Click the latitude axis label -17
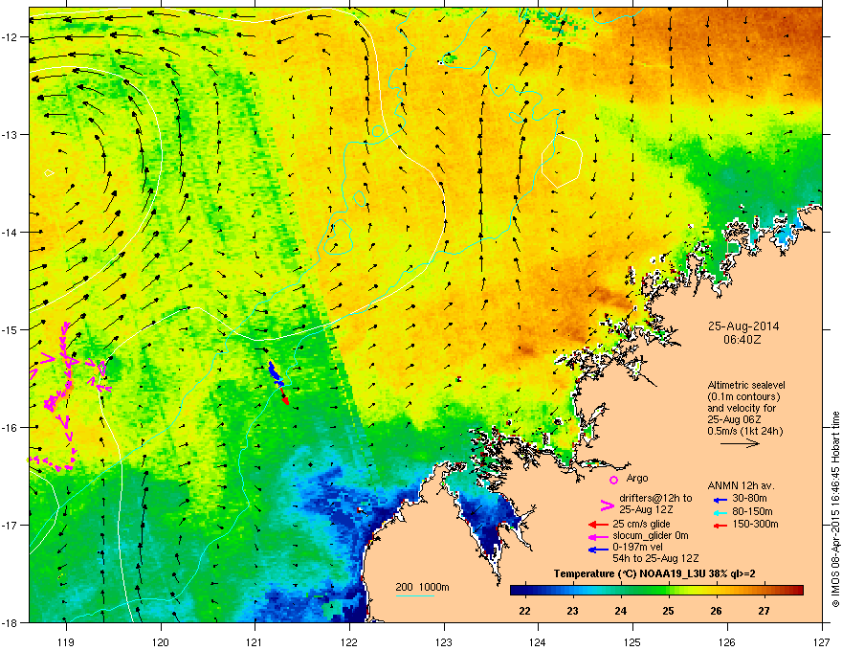Screen dimensions: 842x651 point(11,525)
